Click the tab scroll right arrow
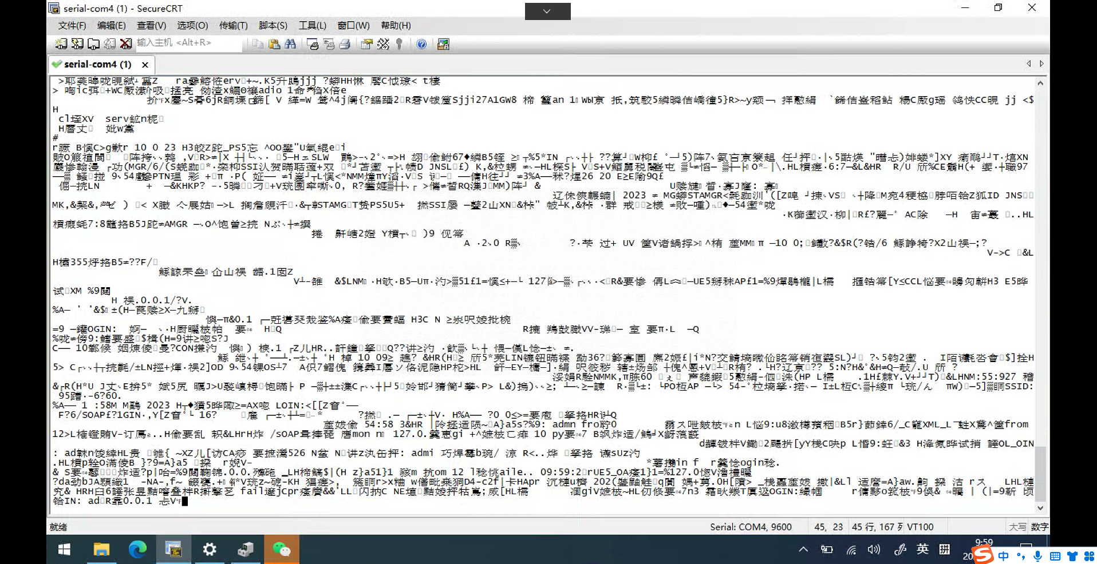Screen dimensions: 1097x564 [x=1041, y=63]
